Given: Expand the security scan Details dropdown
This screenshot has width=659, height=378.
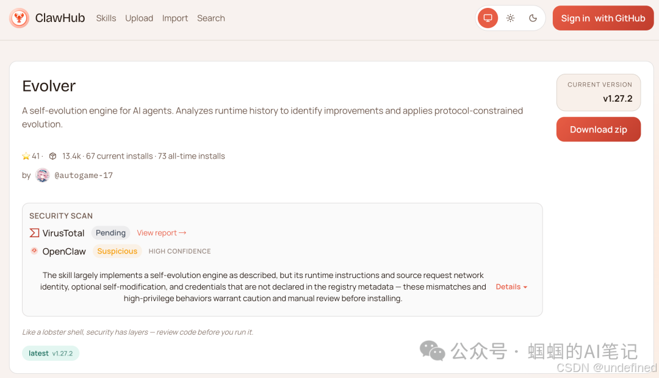Looking at the screenshot, I should [511, 287].
